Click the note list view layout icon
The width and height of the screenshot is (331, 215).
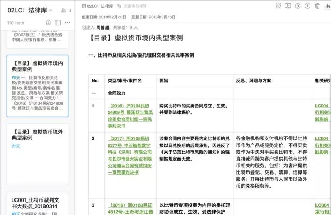[57, 22]
